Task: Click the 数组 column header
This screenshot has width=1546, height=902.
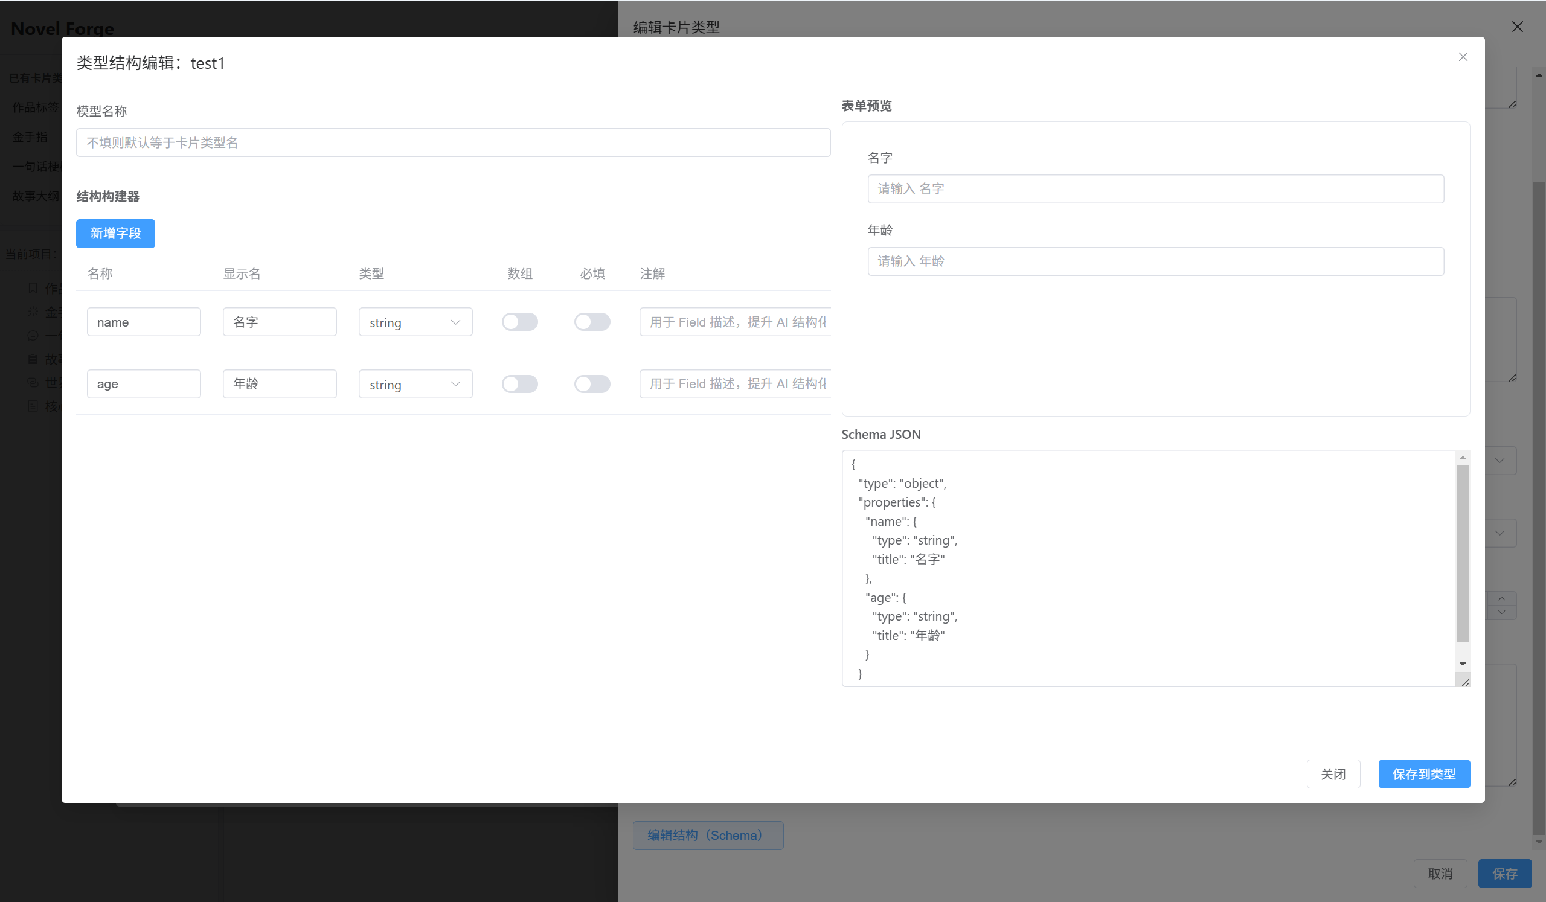Action: point(519,274)
